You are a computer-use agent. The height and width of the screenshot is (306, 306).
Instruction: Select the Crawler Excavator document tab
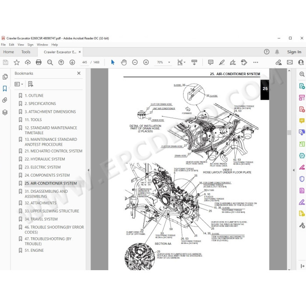pyautogui.click(x=60, y=52)
